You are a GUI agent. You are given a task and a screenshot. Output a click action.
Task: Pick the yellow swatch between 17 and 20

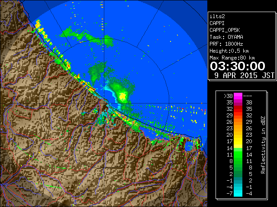(x=238, y=141)
